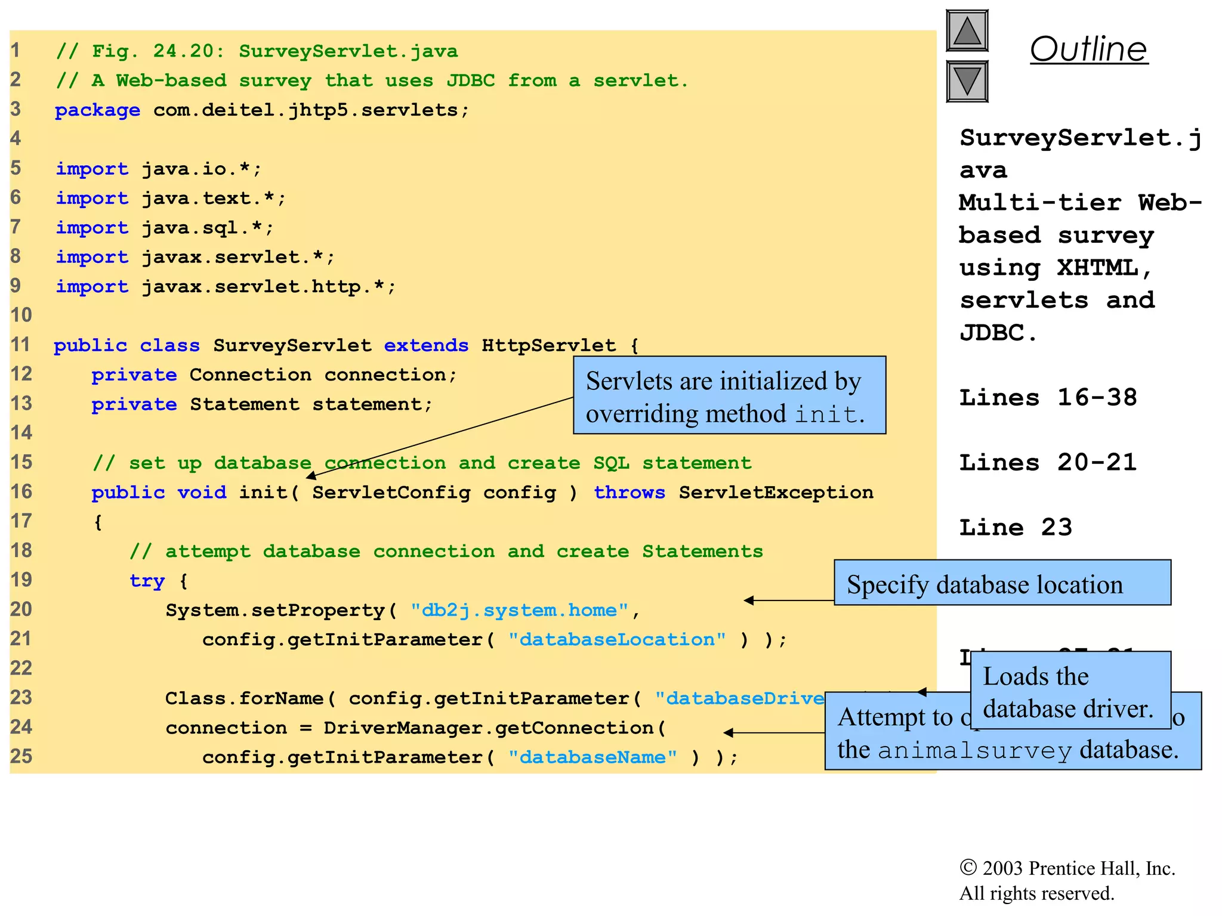This screenshot has height=916, width=1222.
Task: Click the 'import java.text.*;' line
Action: (x=171, y=198)
